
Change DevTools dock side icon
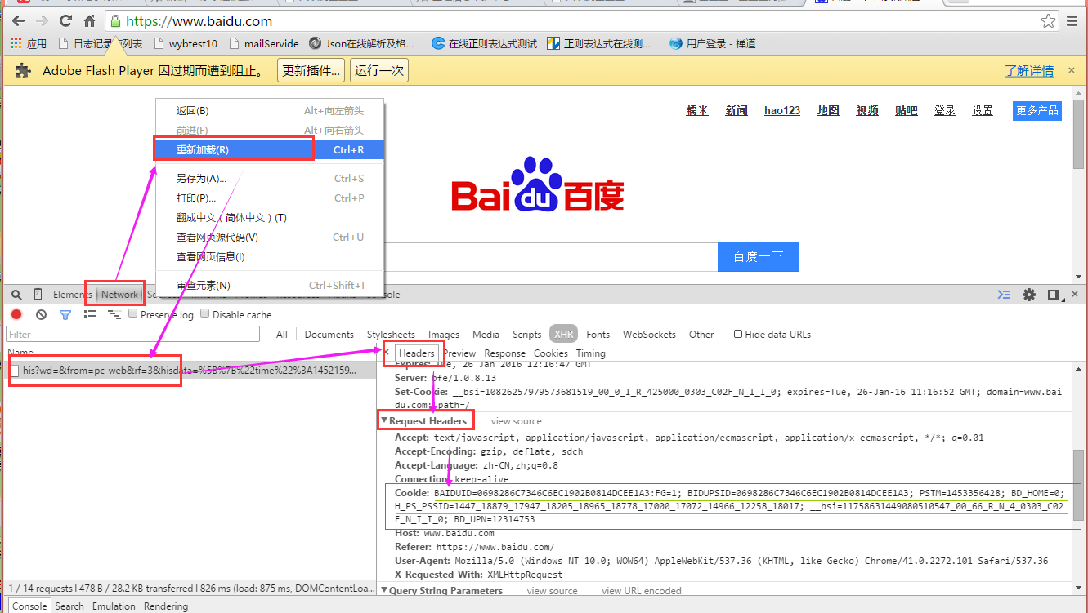click(1054, 295)
